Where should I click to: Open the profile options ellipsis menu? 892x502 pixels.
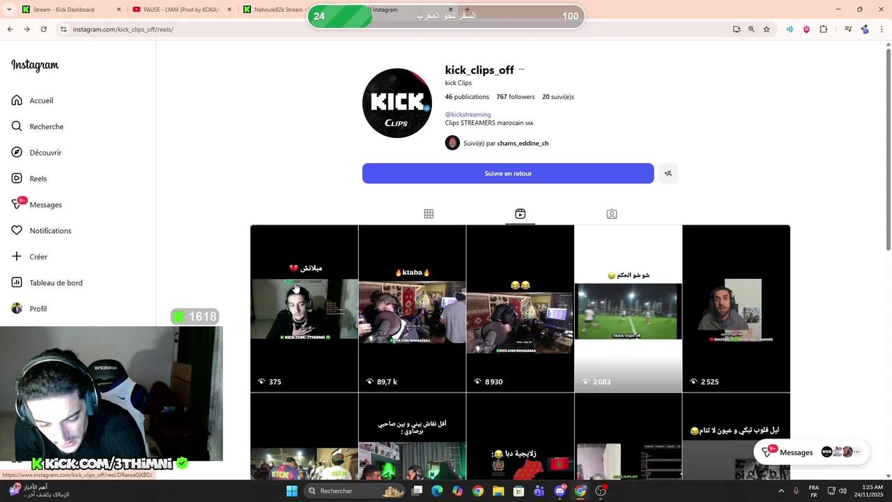521,69
